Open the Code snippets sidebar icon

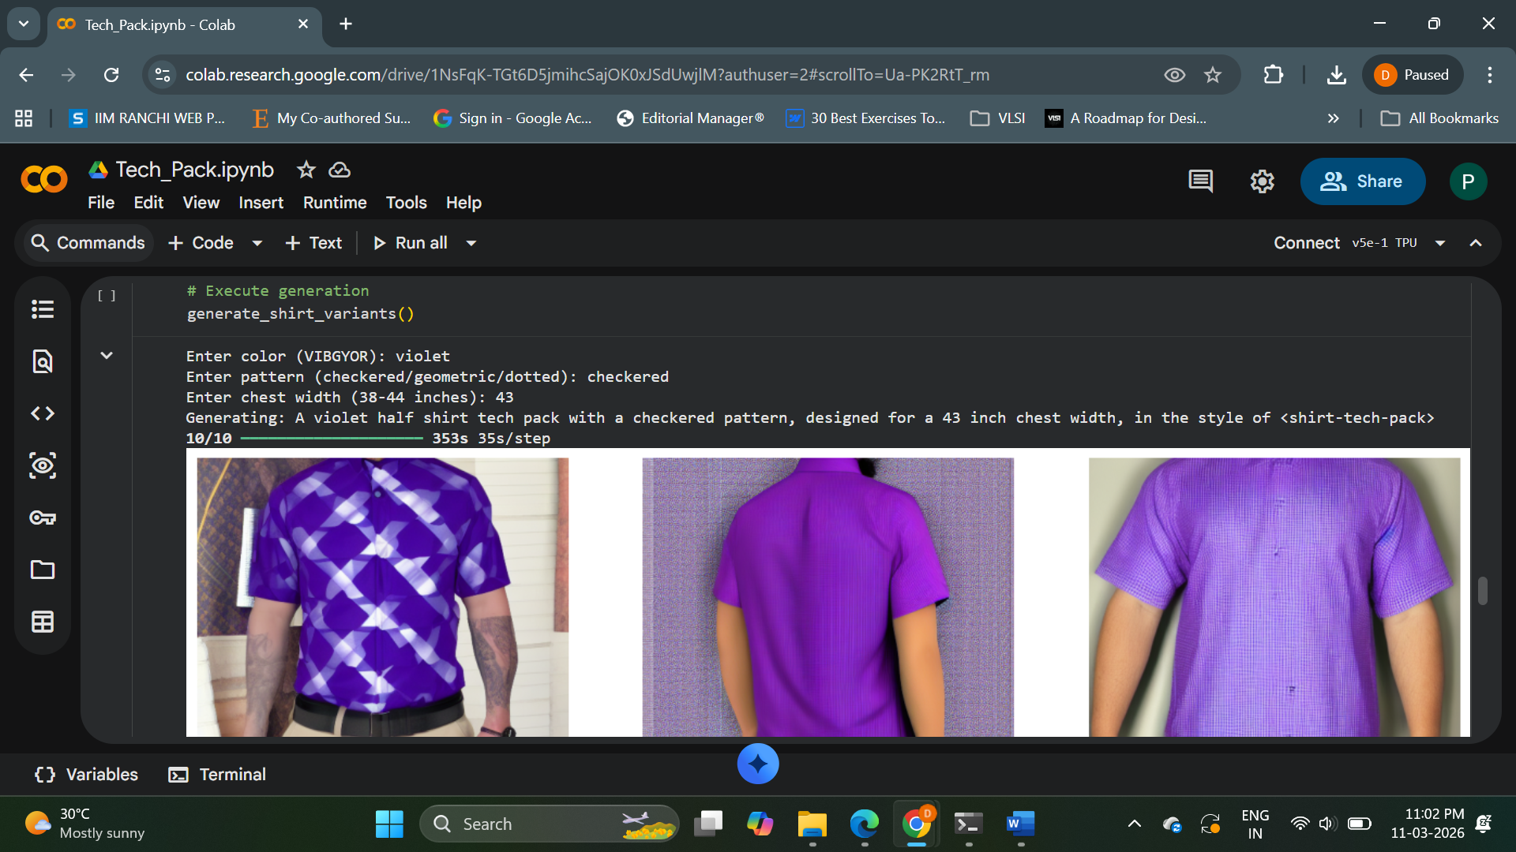pos(43,413)
